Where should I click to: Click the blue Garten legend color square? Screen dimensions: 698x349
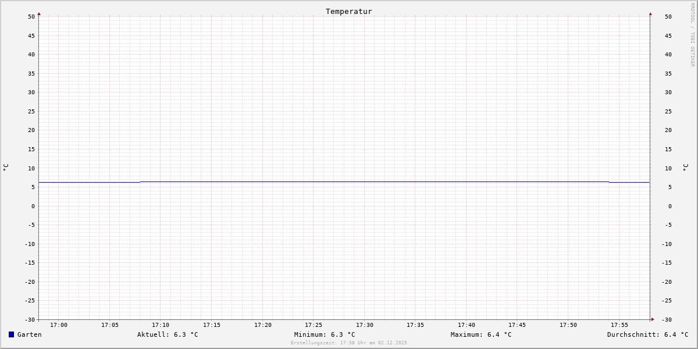(11, 334)
